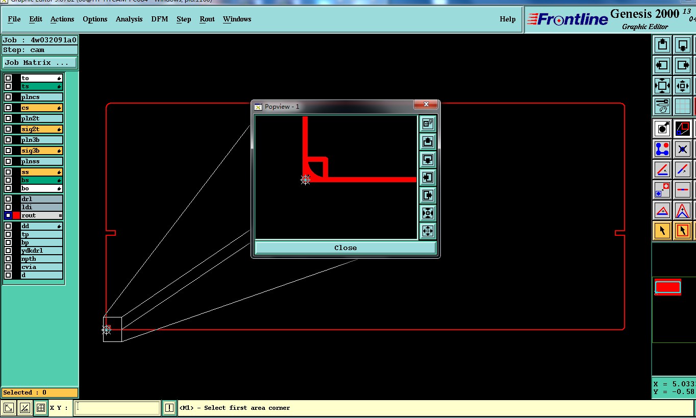This screenshot has height=418, width=696.
Task: Click the pan up icon in Popview
Action: [x=428, y=141]
